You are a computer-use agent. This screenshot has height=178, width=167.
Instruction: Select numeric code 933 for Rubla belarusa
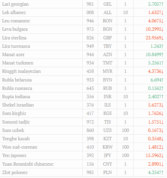coord(90,80)
